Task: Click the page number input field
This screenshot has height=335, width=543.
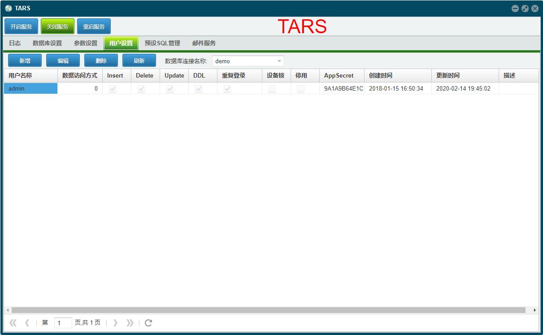Action: (x=63, y=323)
